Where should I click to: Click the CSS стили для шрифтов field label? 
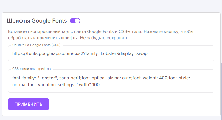click(x=31, y=69)
